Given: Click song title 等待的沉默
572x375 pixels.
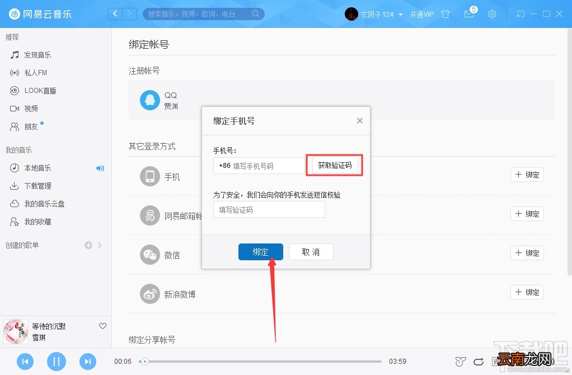Looking at the screenshot, I should click(x=49, y=326).
